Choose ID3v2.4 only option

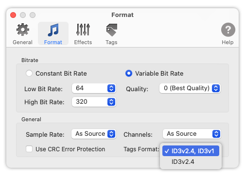coord(191,161)
